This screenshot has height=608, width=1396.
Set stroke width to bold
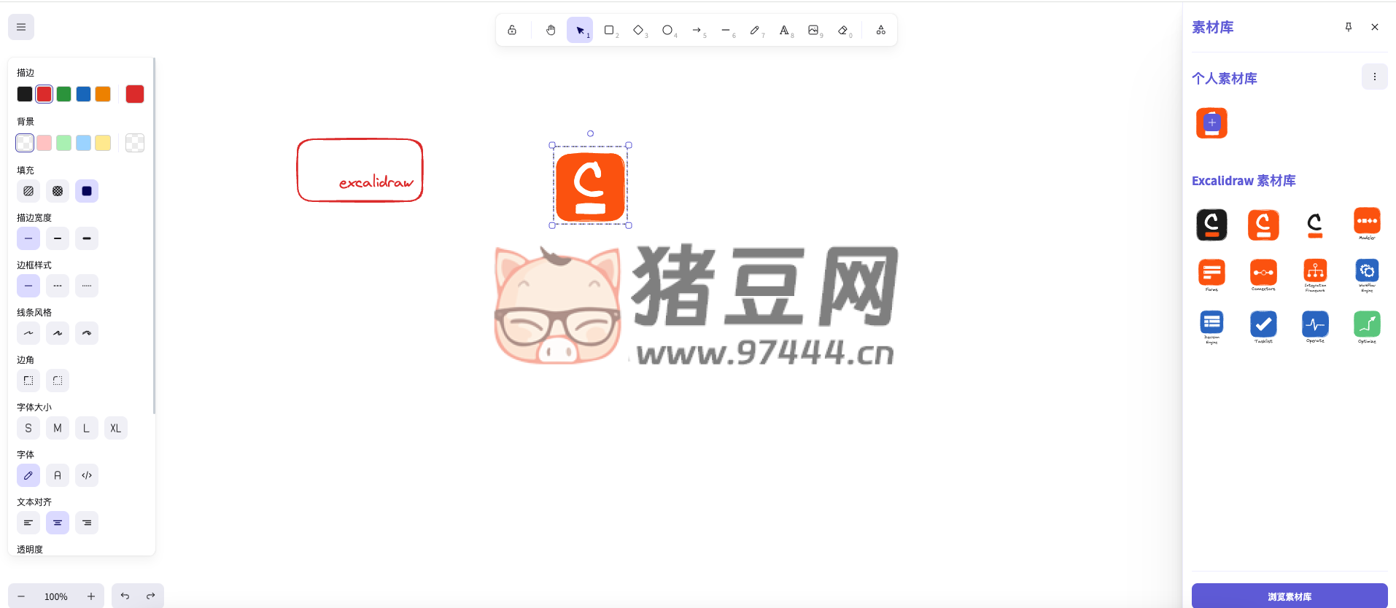(58, 238)
